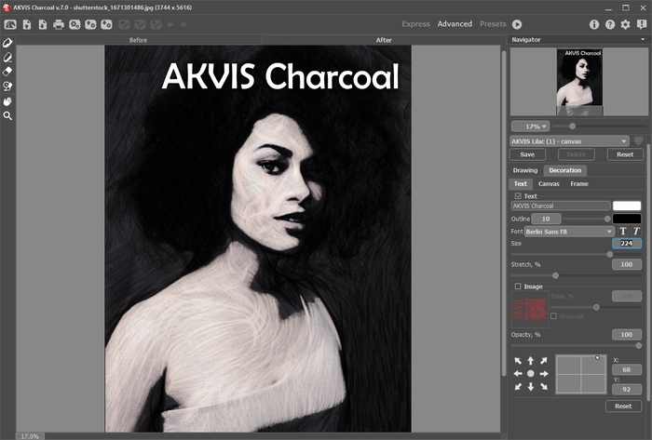Image resolution: width=652 pixels, height=440 pixels.
Task: Move text to bottom-right arrow
Action: 544,387
